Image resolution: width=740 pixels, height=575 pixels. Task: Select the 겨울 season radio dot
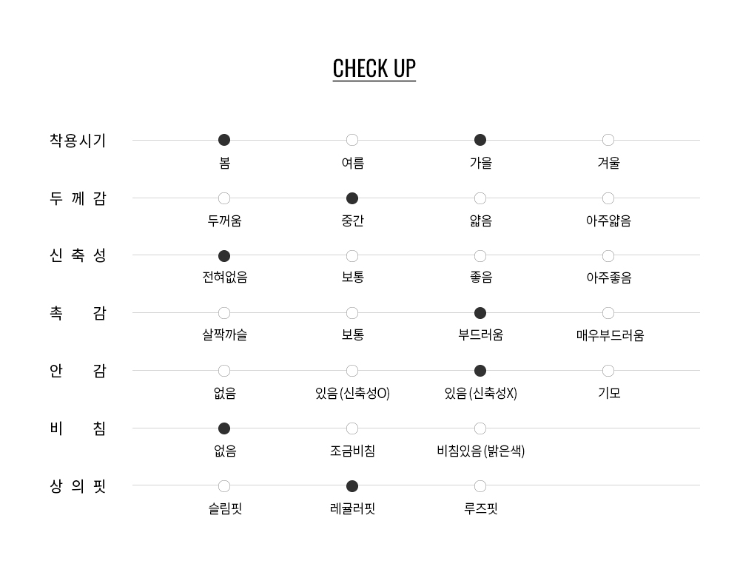[608, 140]
